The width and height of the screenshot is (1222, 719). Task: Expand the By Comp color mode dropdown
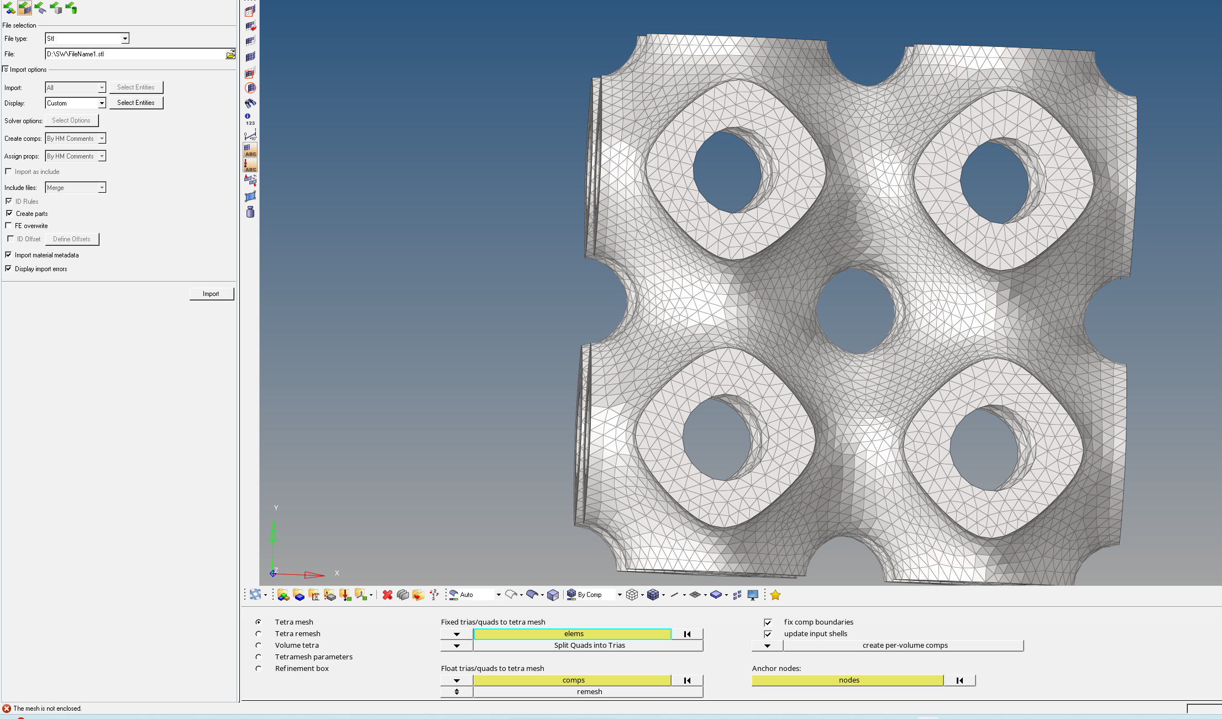click(x=620, y=595)
